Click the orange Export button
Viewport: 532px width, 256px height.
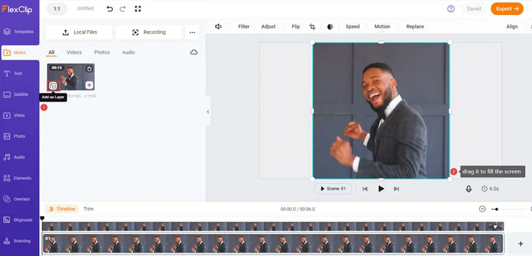pos(507,9)
